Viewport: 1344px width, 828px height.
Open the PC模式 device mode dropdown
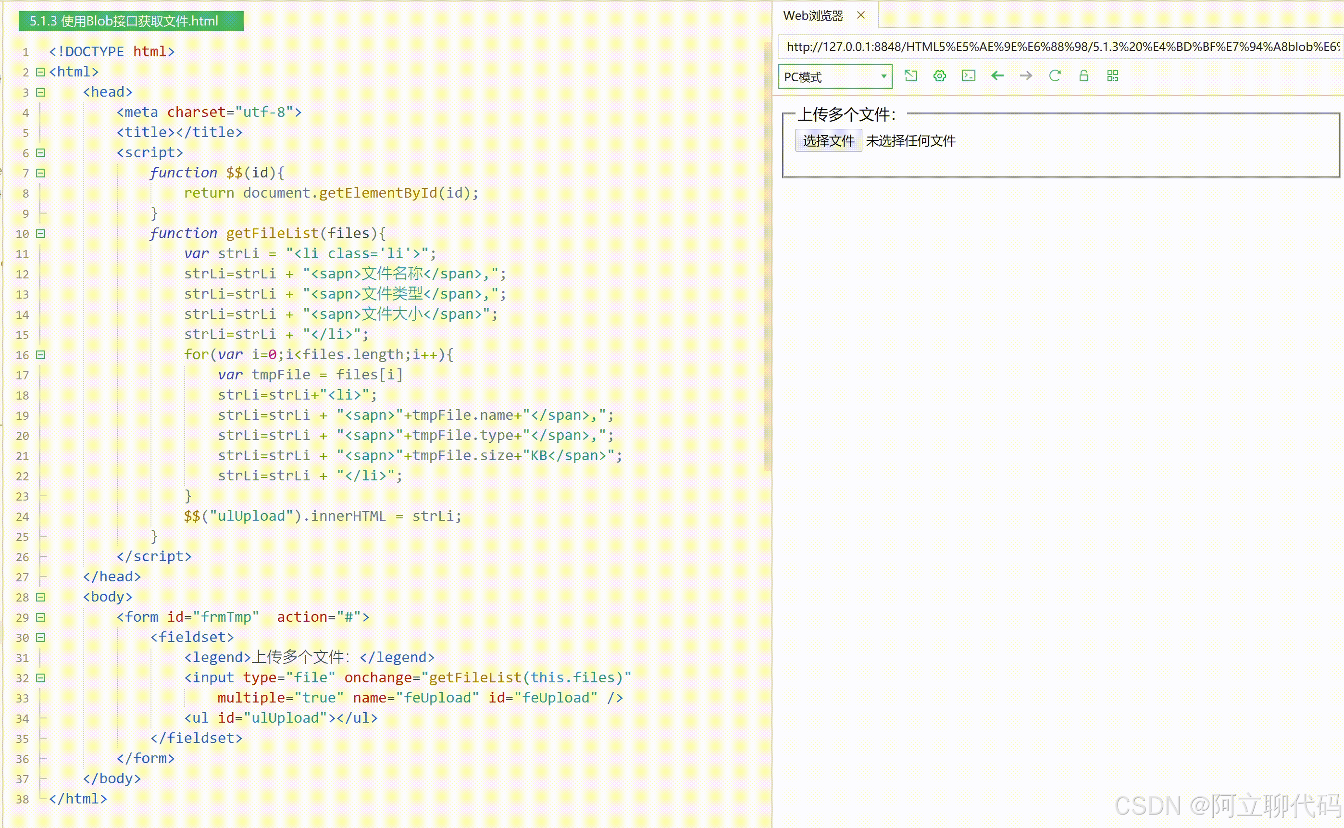point(835,76)
